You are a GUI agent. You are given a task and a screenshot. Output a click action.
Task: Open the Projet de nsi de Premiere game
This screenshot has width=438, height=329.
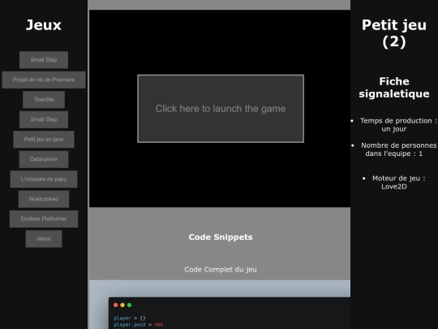click(44, 80)
